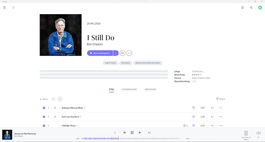The image size is (265, 142).
Task: Seek within the waveform progress bar
Action: (132, 139)
